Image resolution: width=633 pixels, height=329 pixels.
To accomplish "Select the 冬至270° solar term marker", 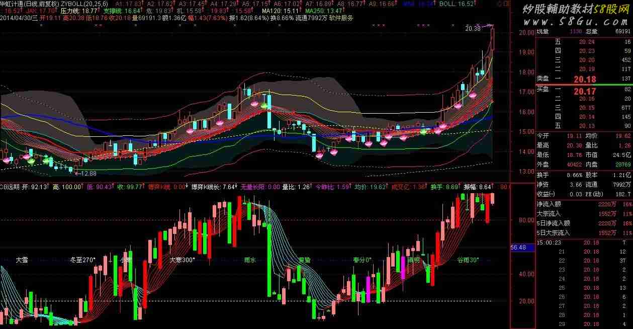I will [82, 260].
